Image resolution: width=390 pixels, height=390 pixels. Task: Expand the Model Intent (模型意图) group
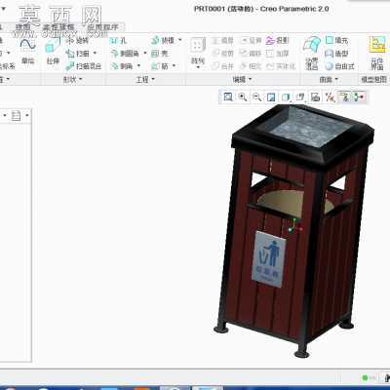click(373, 79)
